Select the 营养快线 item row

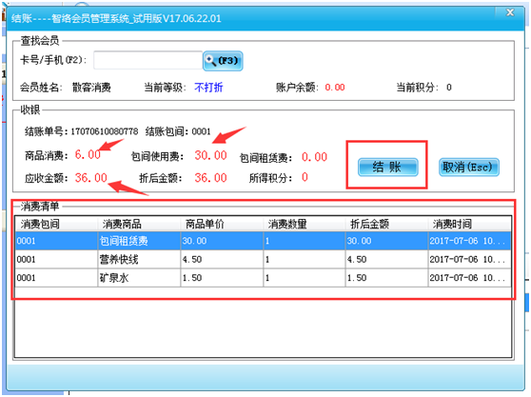[x=263, y=260]
